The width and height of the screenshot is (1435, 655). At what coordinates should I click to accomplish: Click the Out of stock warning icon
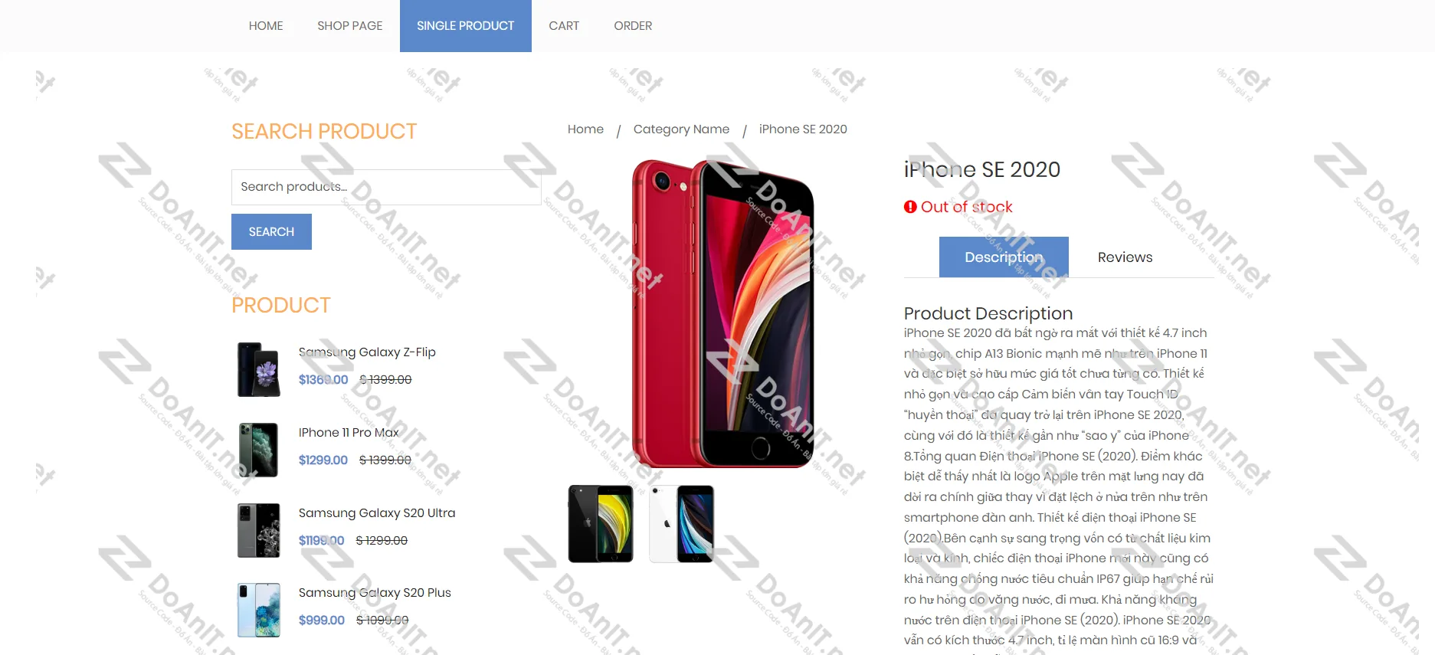coord(910,207)
